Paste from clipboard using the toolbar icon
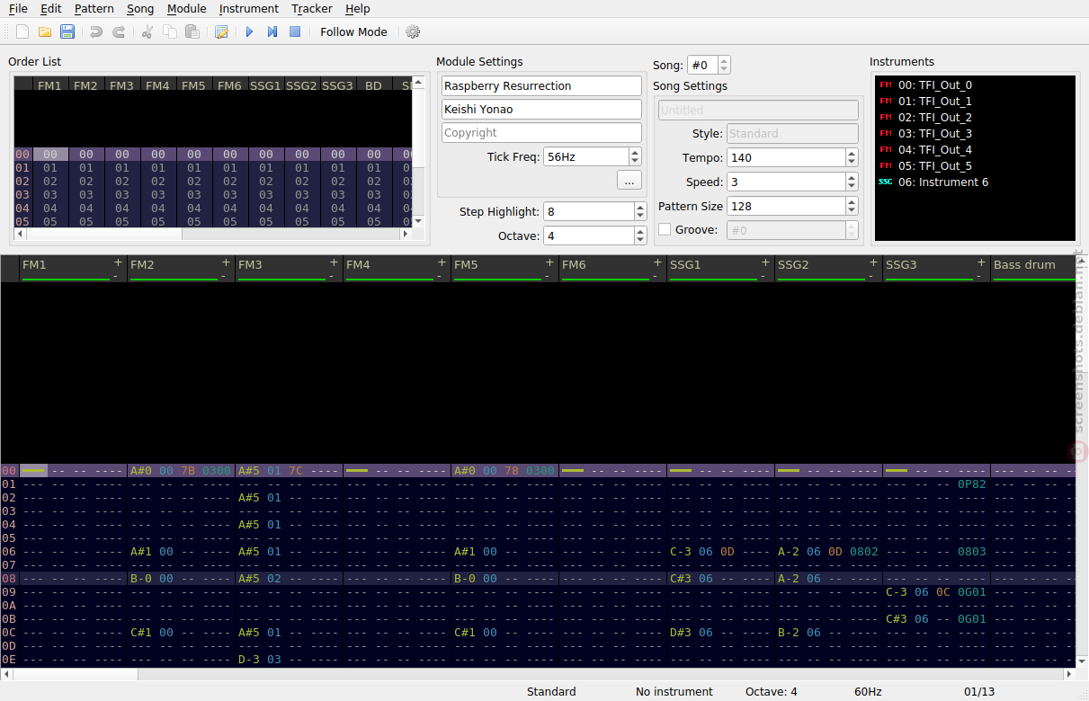Viewport: 1089px width, 701px height. [192, 31]
